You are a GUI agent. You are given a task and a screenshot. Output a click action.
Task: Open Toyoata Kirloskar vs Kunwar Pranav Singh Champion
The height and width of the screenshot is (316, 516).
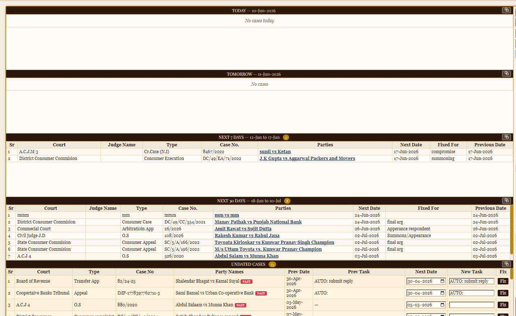(274, 242)
